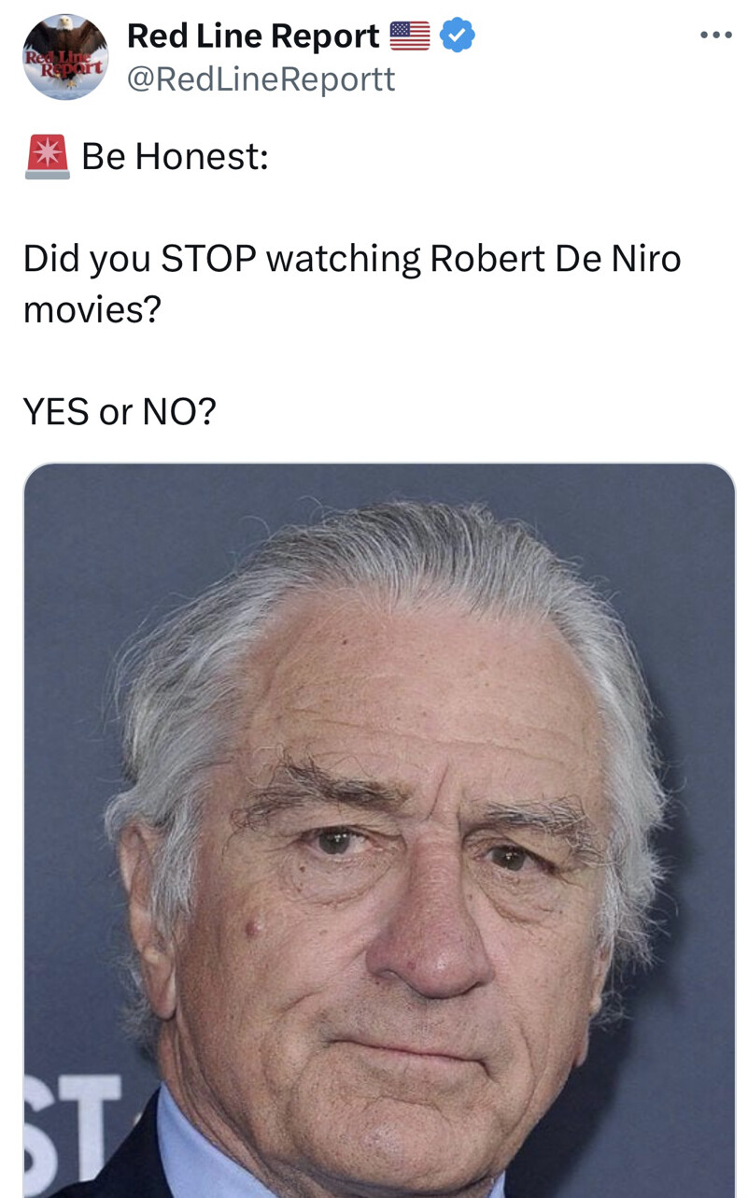This screenshot has height=1198, width=748.
Task: Click the gray hair in the photo
Action: (x=392, y=561)
